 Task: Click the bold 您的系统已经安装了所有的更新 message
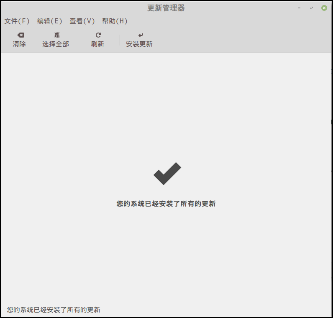pos(166,204)
